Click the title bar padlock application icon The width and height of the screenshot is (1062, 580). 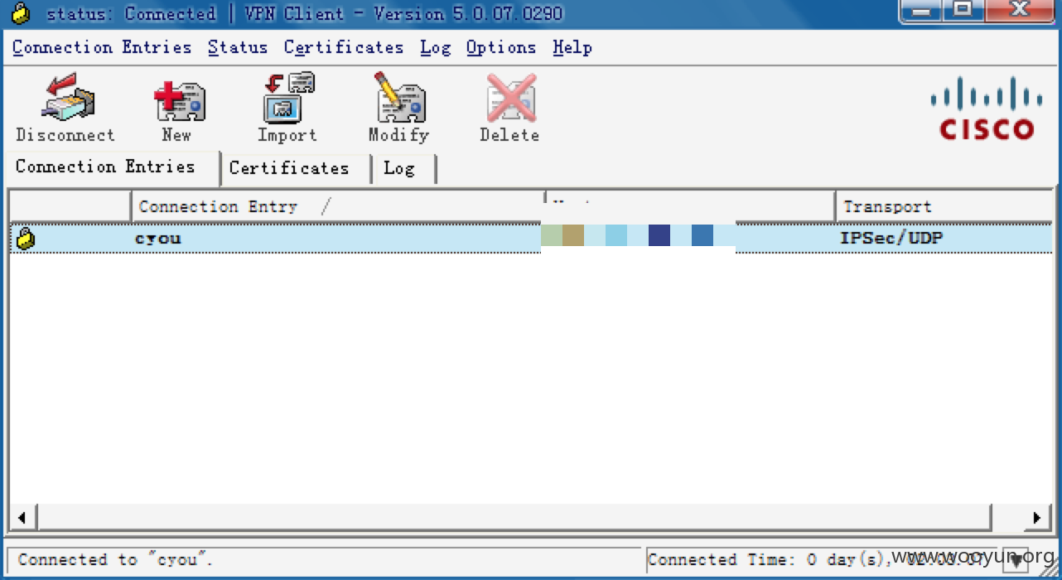pos(21,13)
